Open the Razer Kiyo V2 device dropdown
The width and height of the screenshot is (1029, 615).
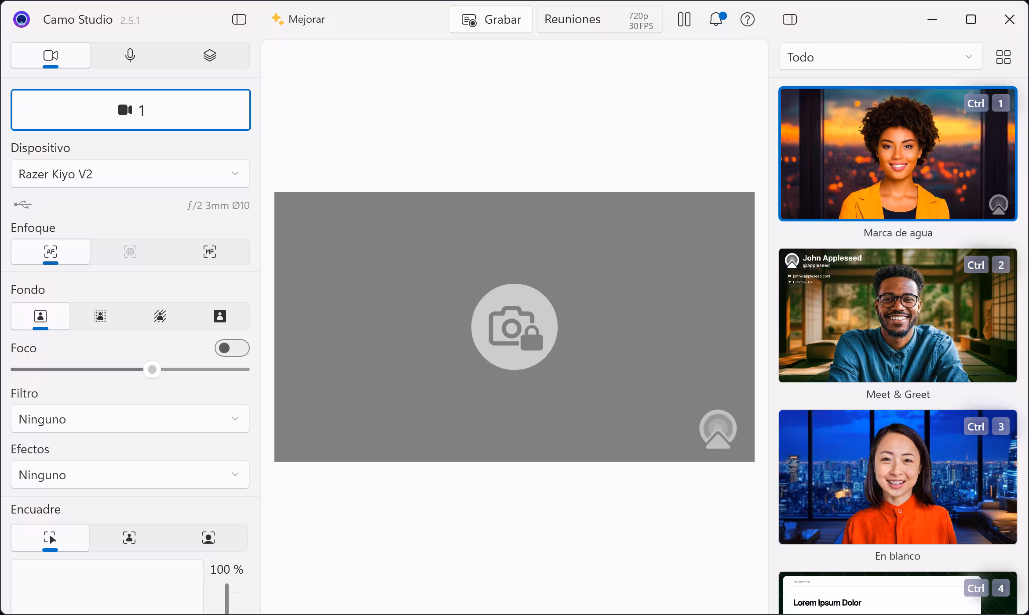130,174
